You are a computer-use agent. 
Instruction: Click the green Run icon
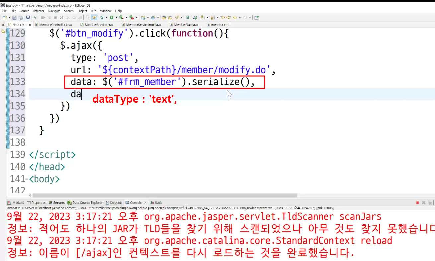click(112, 17)
